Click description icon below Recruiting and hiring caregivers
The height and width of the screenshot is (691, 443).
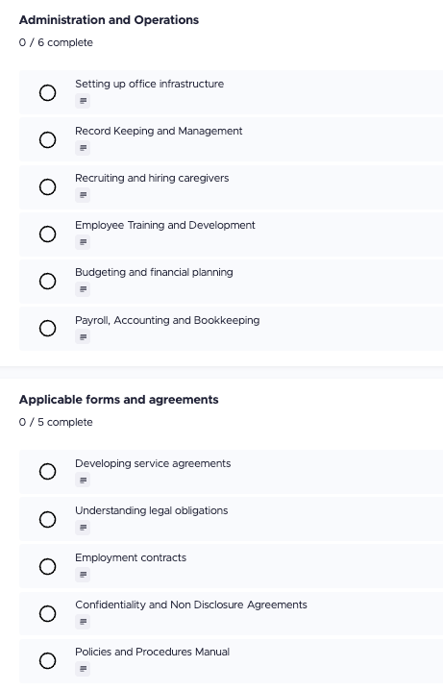point(83,195)
